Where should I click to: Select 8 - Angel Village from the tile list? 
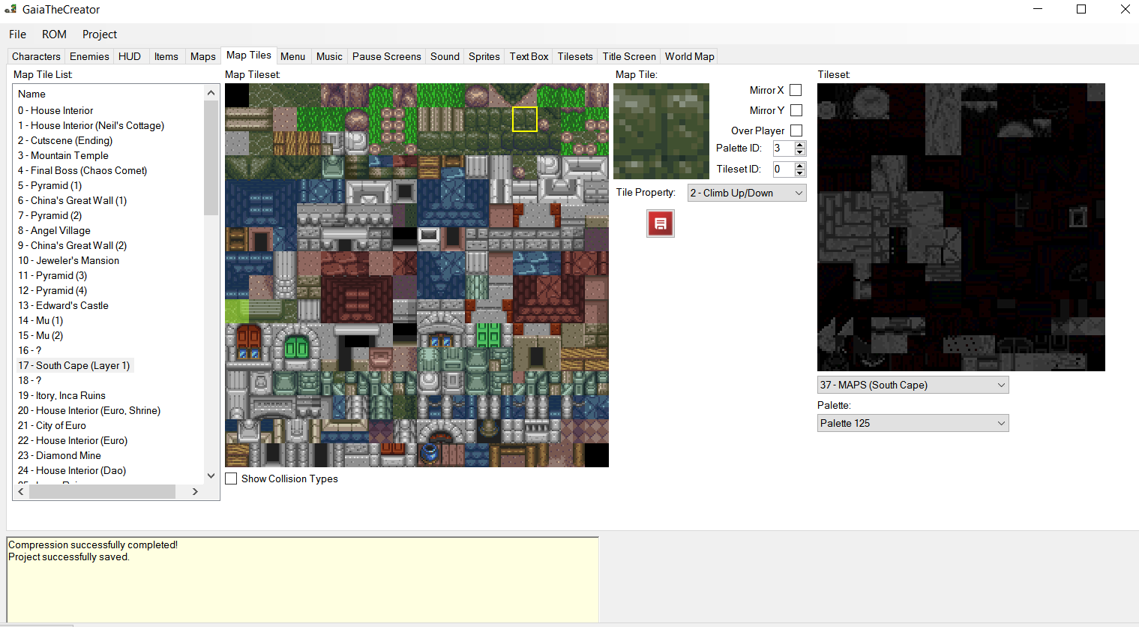point(54,230)
